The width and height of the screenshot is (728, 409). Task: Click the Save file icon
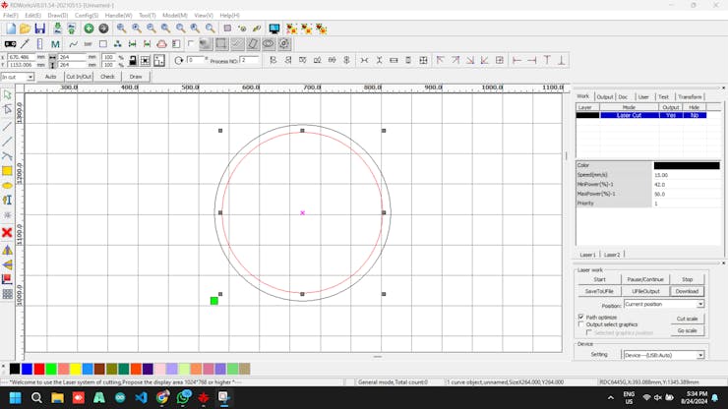pyautogui.click(x=39, y=29)
